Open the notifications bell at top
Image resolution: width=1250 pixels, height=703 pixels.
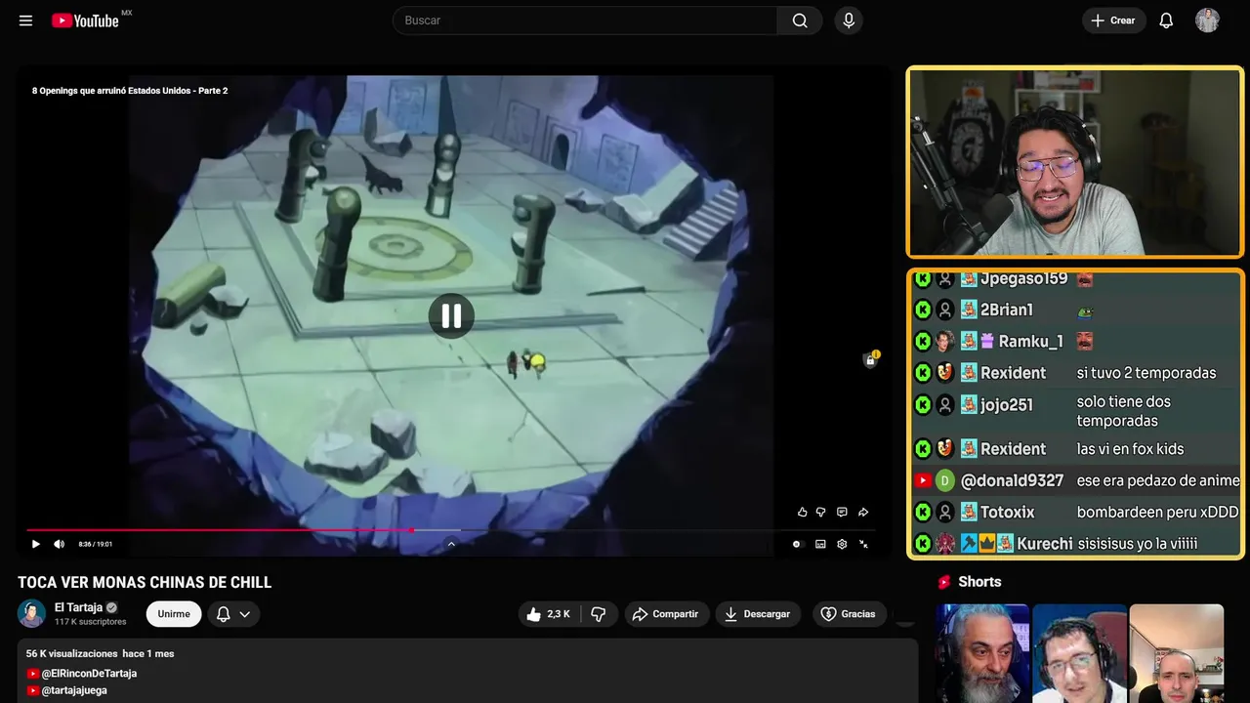click(x=1166, y=21)
